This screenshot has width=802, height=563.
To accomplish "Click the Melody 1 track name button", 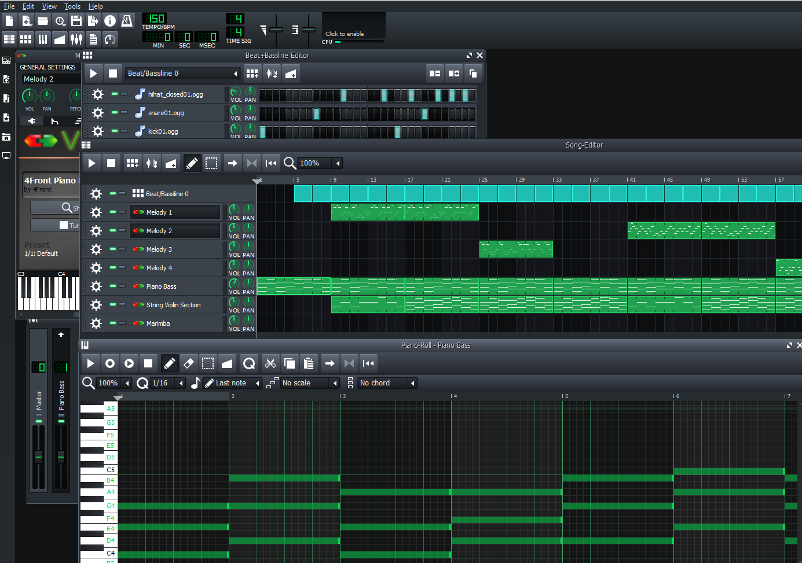I will (x=175, y=212).
